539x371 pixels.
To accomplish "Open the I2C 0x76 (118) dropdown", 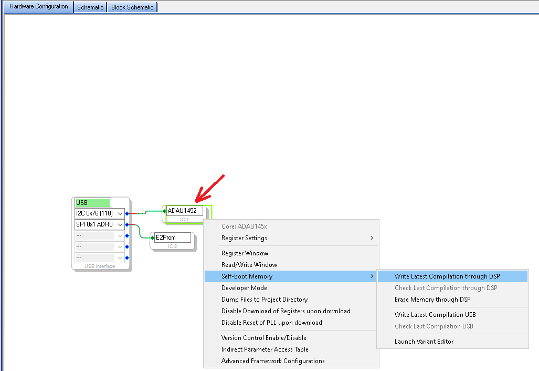I will pyautogui.click(x=120, y=214).
